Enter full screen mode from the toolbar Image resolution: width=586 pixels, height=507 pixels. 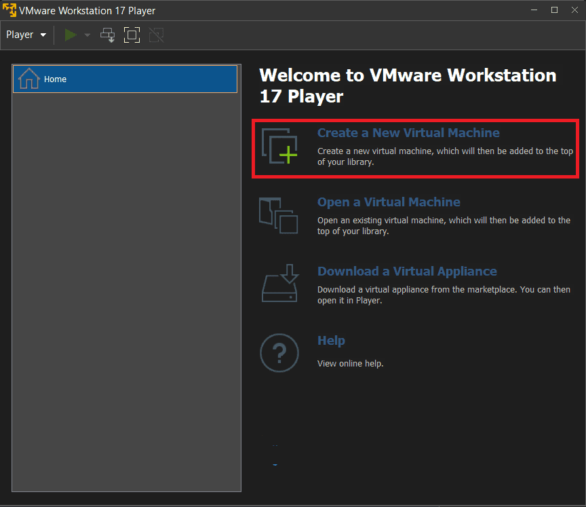pyautogui.click(x=132, y=35)
